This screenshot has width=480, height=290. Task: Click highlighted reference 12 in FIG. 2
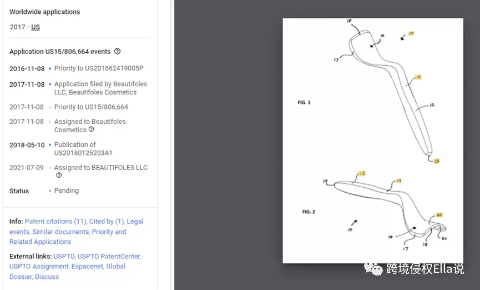click(x=362, y=173)
